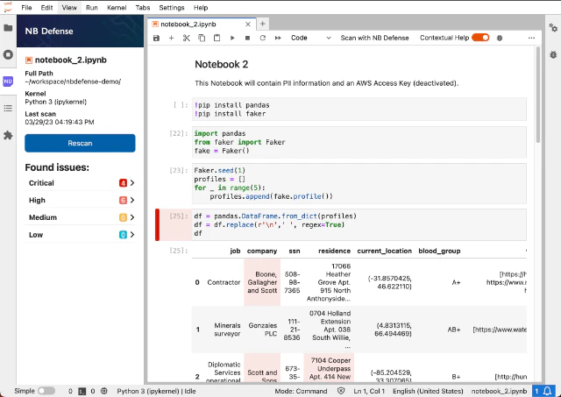The height and width of the screenshot is (397, 561).
Task: Click the Rescan button
Action: 80,143
